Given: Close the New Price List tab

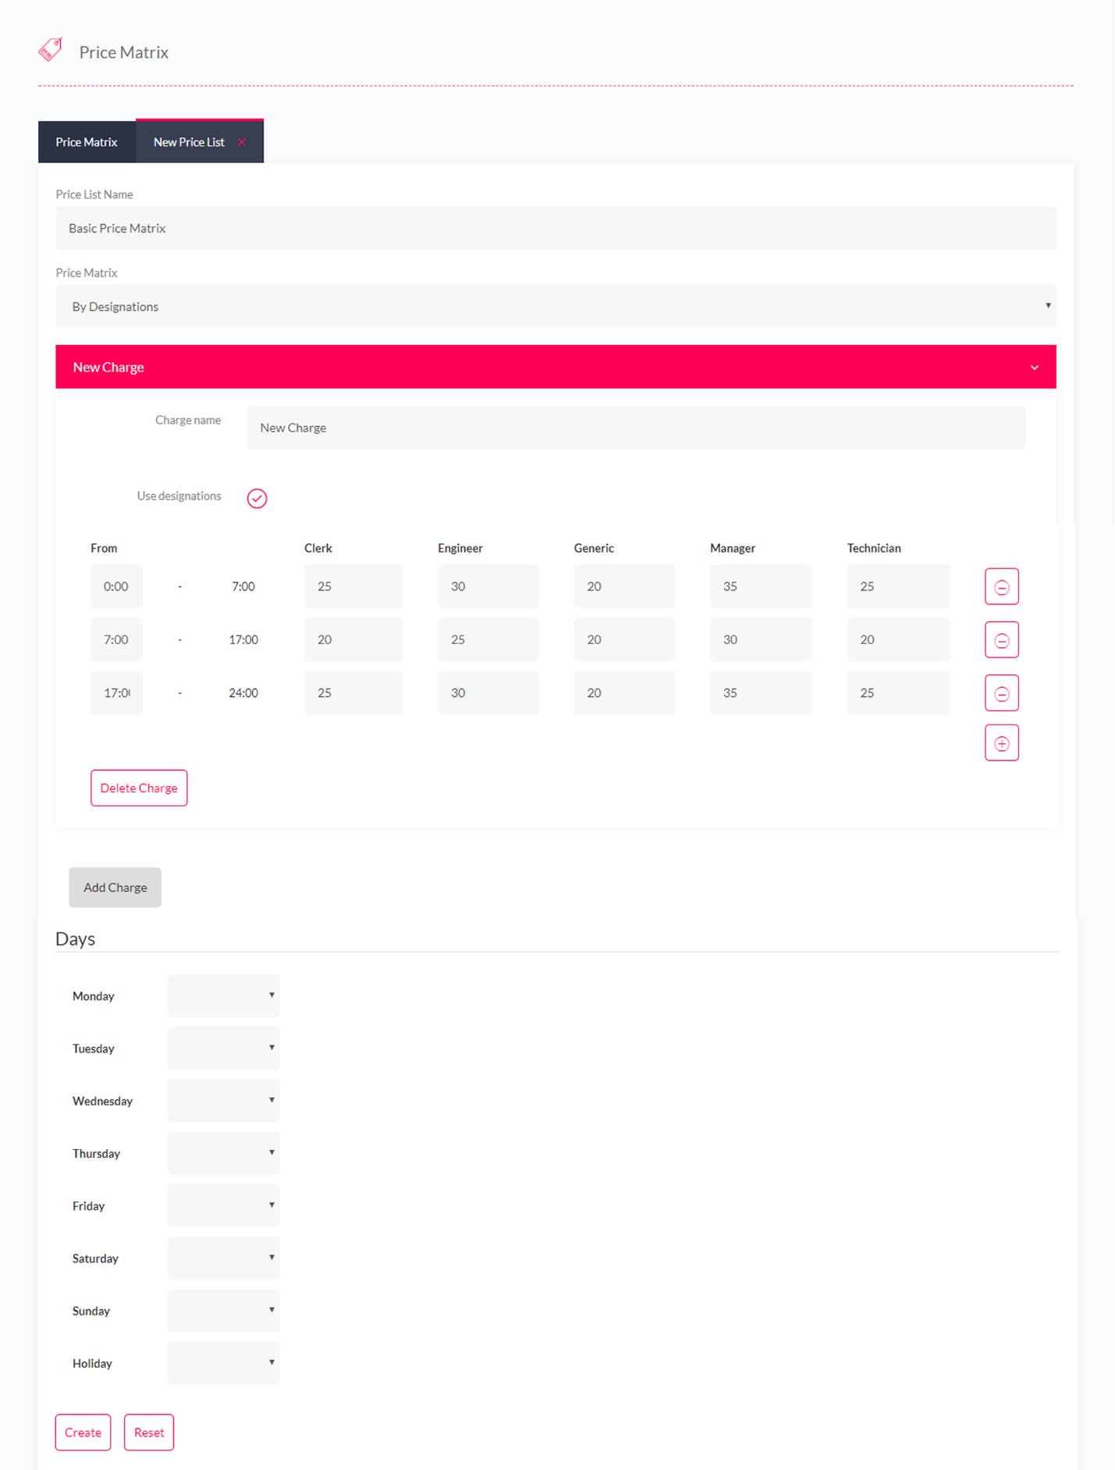Looking at the screenshot, I should (242, 142).
